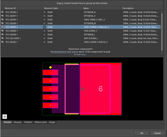This screenshot has height=137, width=167.
Task: Click the group-by-column drop area header
Action: pyautogui.click(x=82, y=3)
